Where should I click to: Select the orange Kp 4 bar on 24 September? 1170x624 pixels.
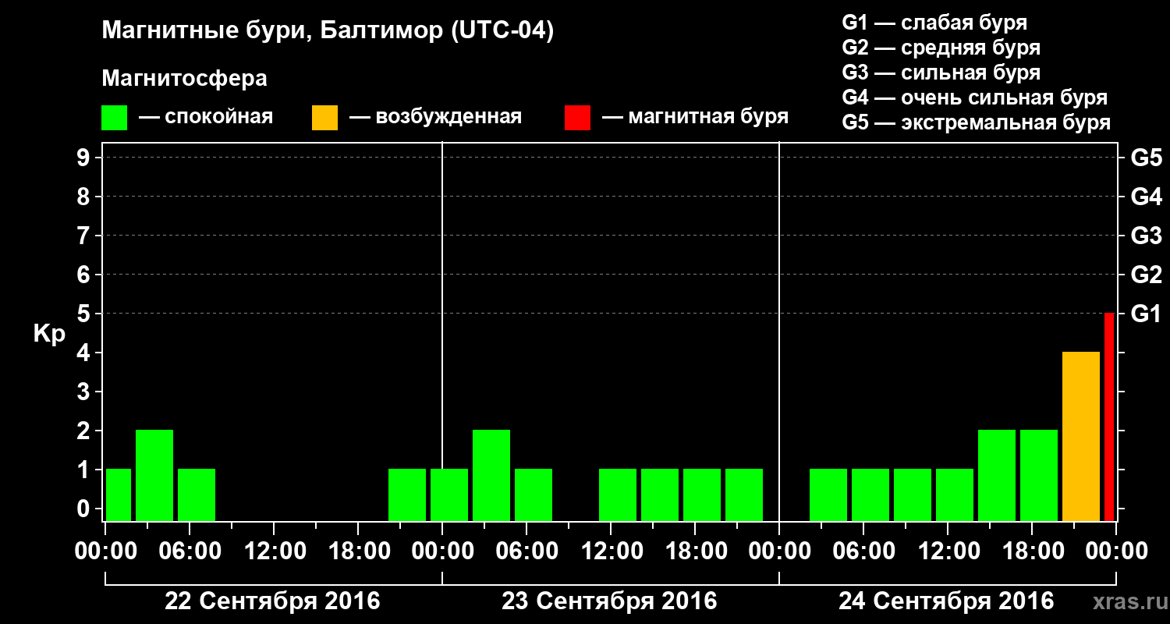1081,436
